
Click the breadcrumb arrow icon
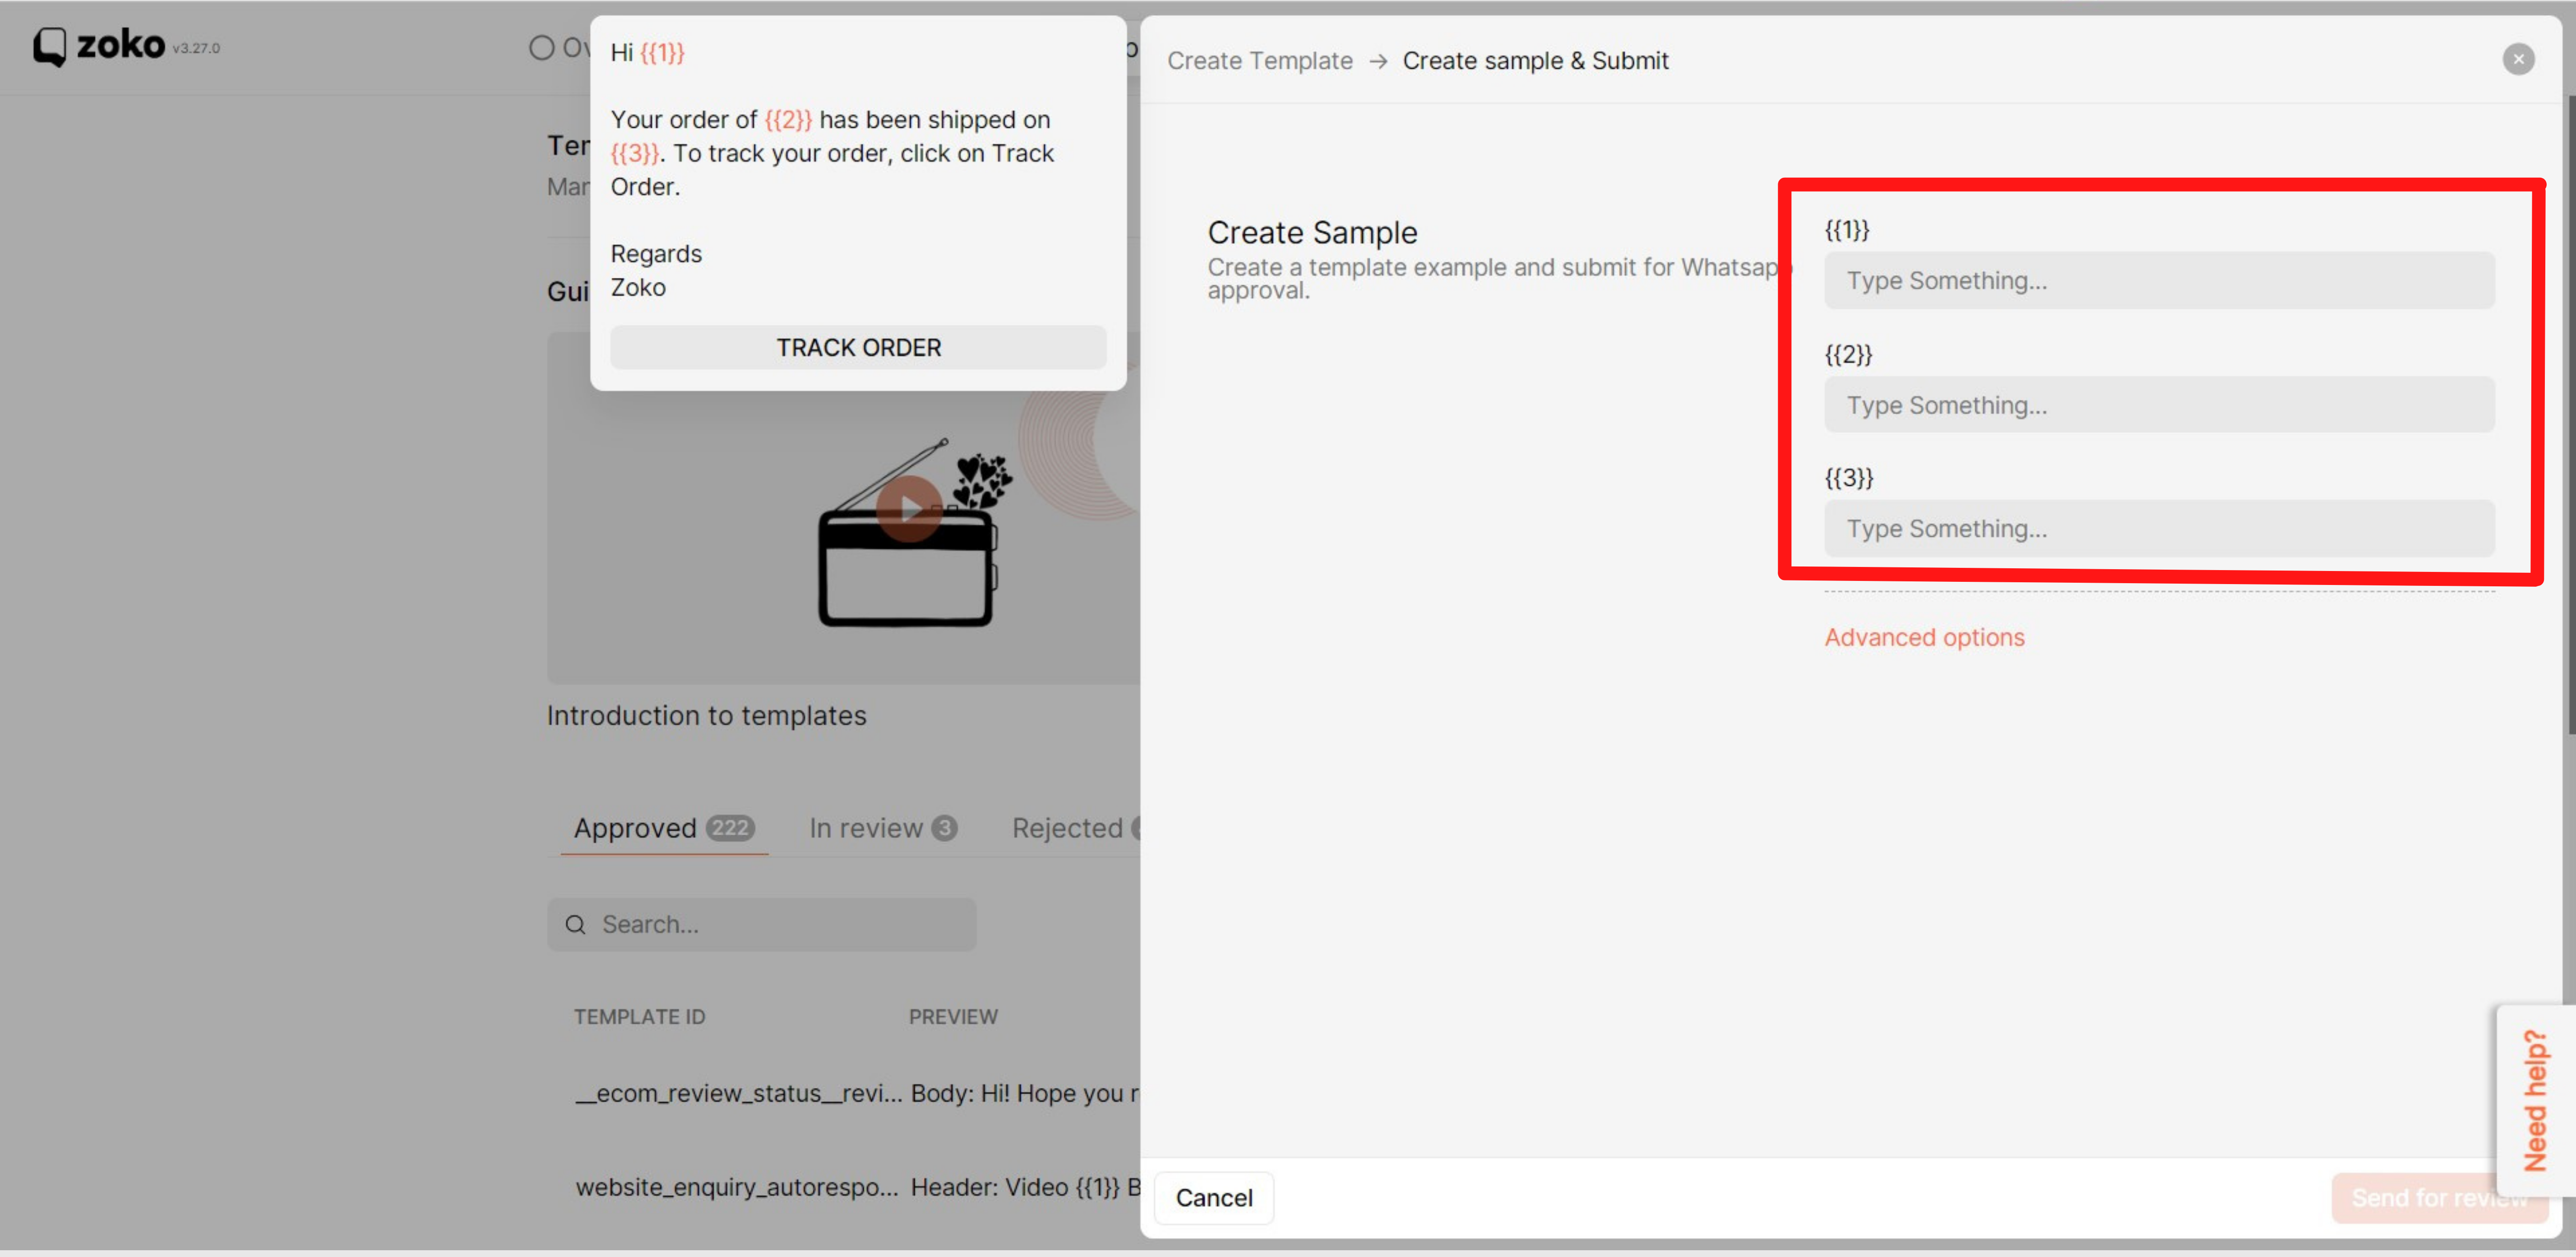[1378, 61]
